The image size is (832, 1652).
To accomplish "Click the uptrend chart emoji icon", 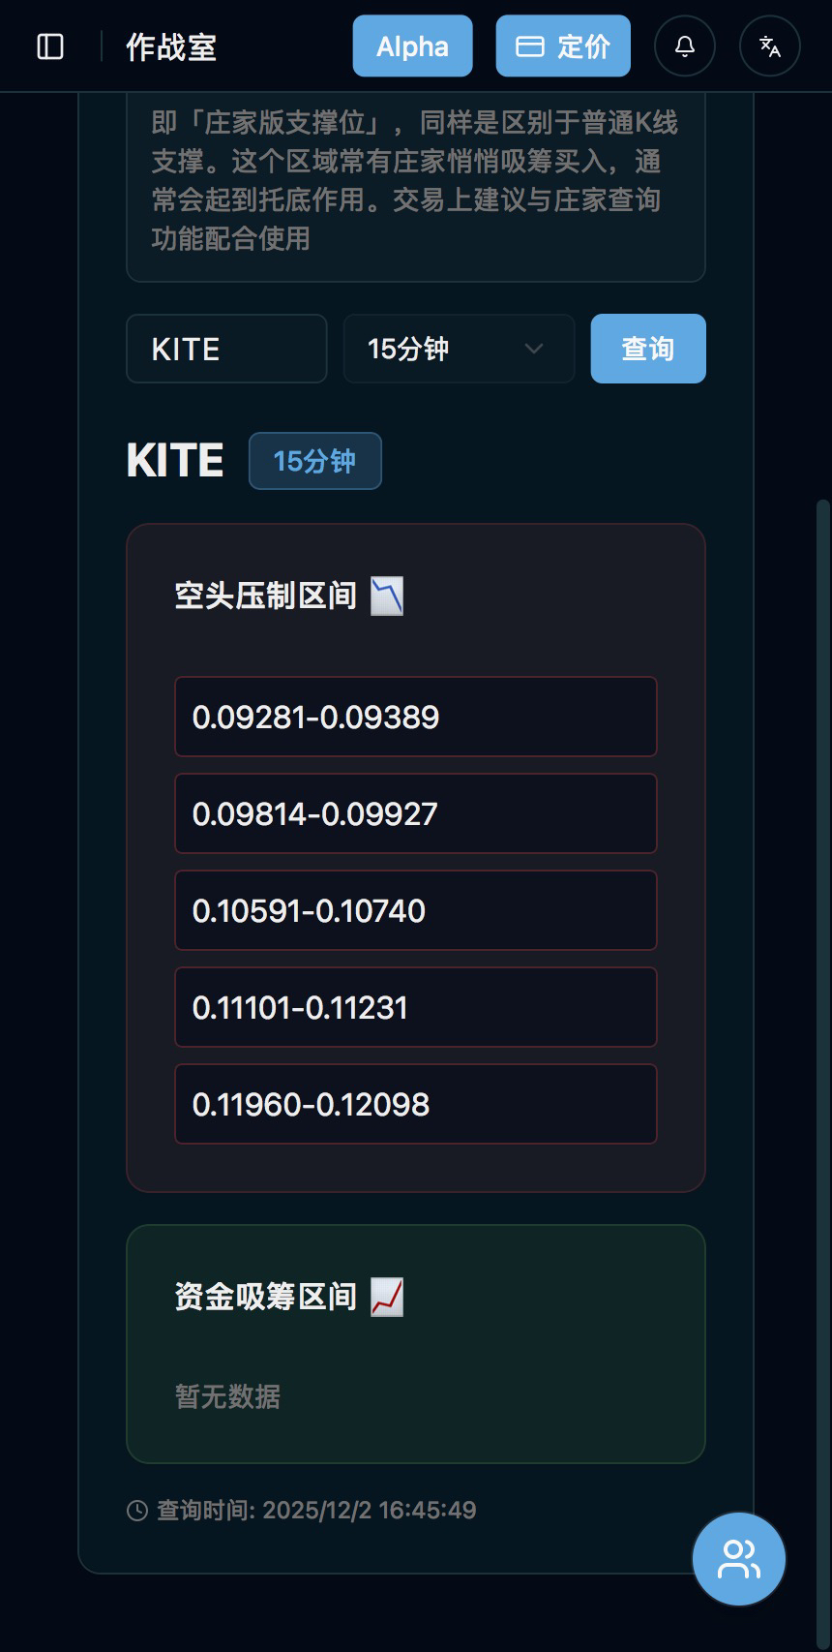I will 388,1297.
